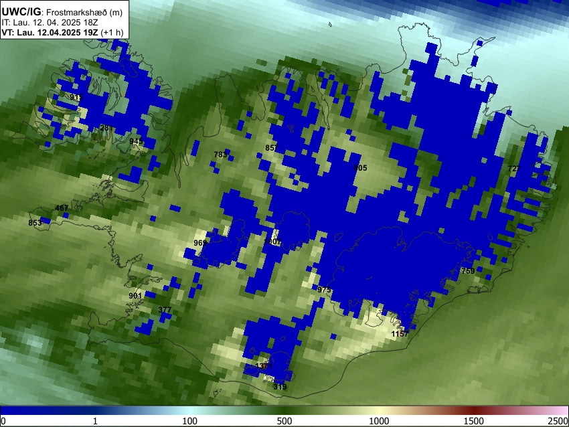Screen dimensions: 569x427
Task: Click the 'UWC/IG: Frostmarkshæð (m)' title text
Action: point(62,12)
